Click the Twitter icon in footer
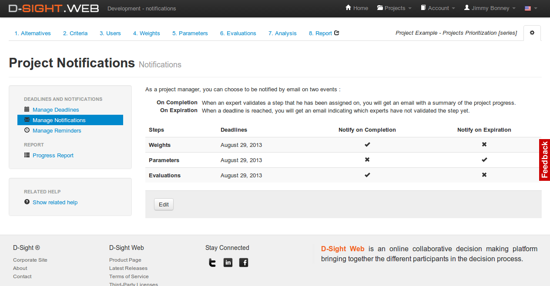 [x=212, y=263]
